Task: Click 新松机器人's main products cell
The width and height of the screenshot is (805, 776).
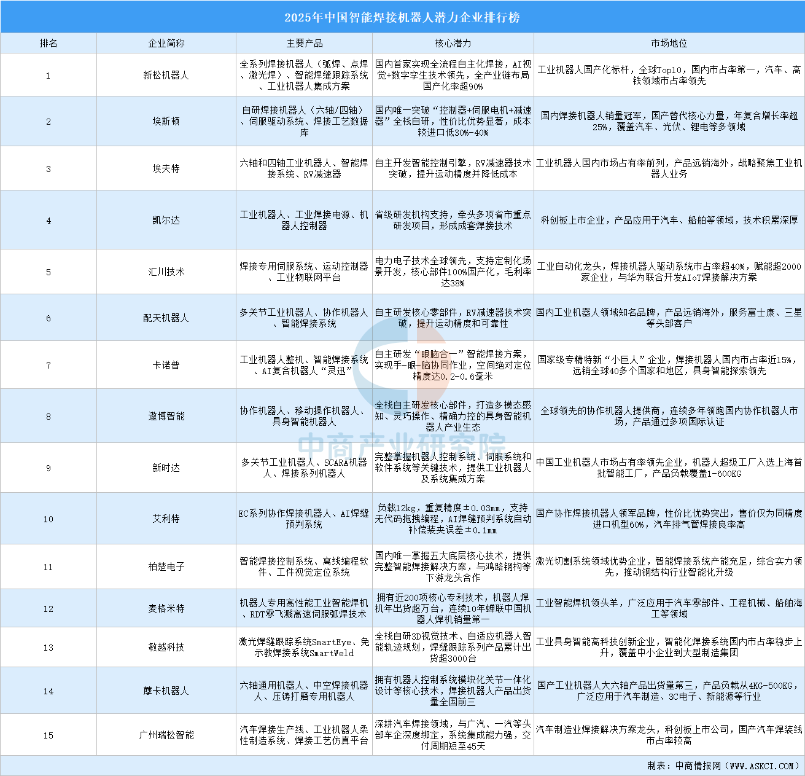Action: point(304,75)
